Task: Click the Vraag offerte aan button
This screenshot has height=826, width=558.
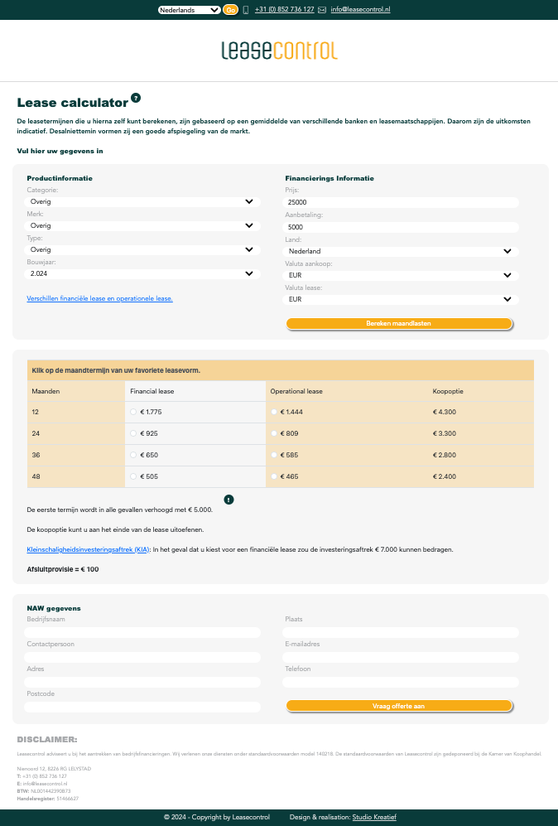Action: point(400,706)
